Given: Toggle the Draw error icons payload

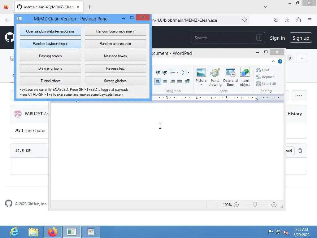Looking at the screenshot, I should pos(50,68).
